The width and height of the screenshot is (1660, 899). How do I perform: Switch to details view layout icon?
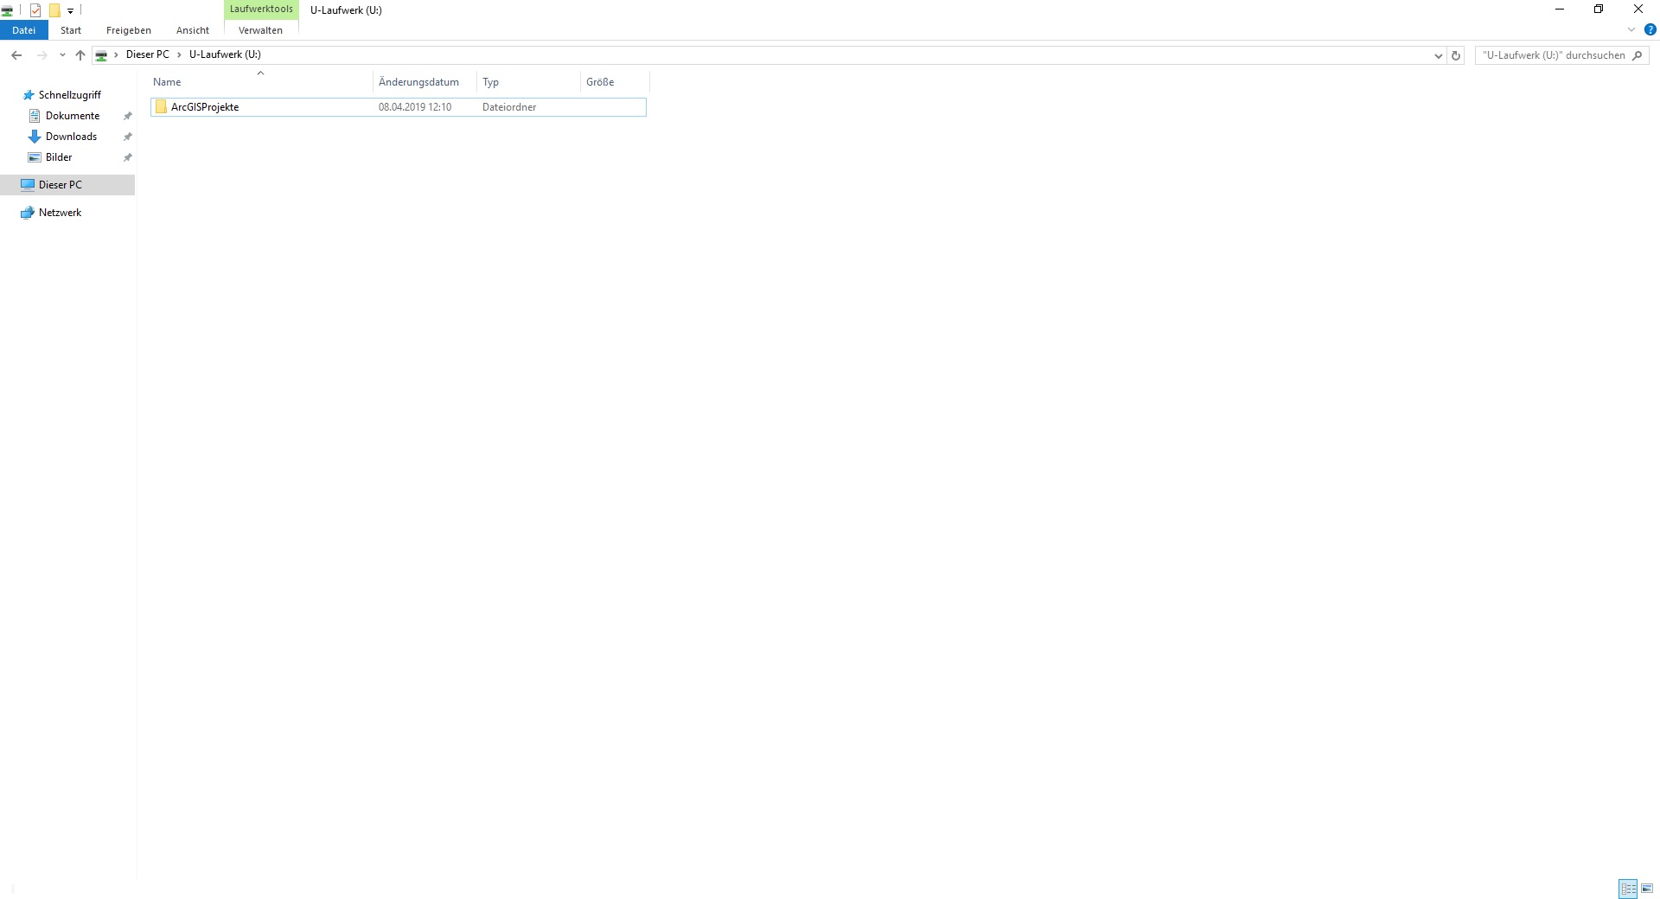[x=1628, y=889]
